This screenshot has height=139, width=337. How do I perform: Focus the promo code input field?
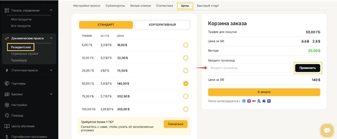point(250,68)
